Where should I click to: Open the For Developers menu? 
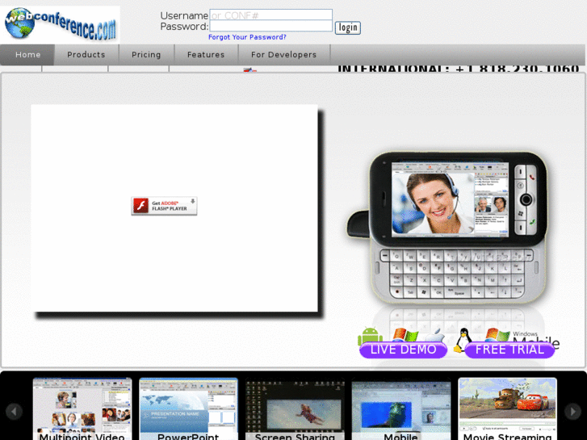click(x=283, y=55)
